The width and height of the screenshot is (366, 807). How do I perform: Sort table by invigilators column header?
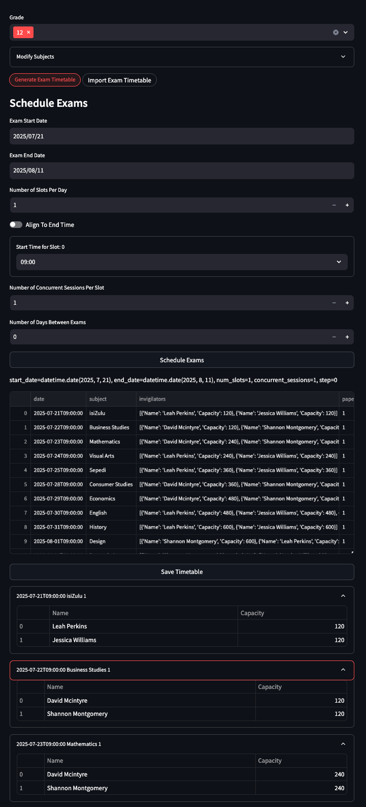tap(238, 399)
